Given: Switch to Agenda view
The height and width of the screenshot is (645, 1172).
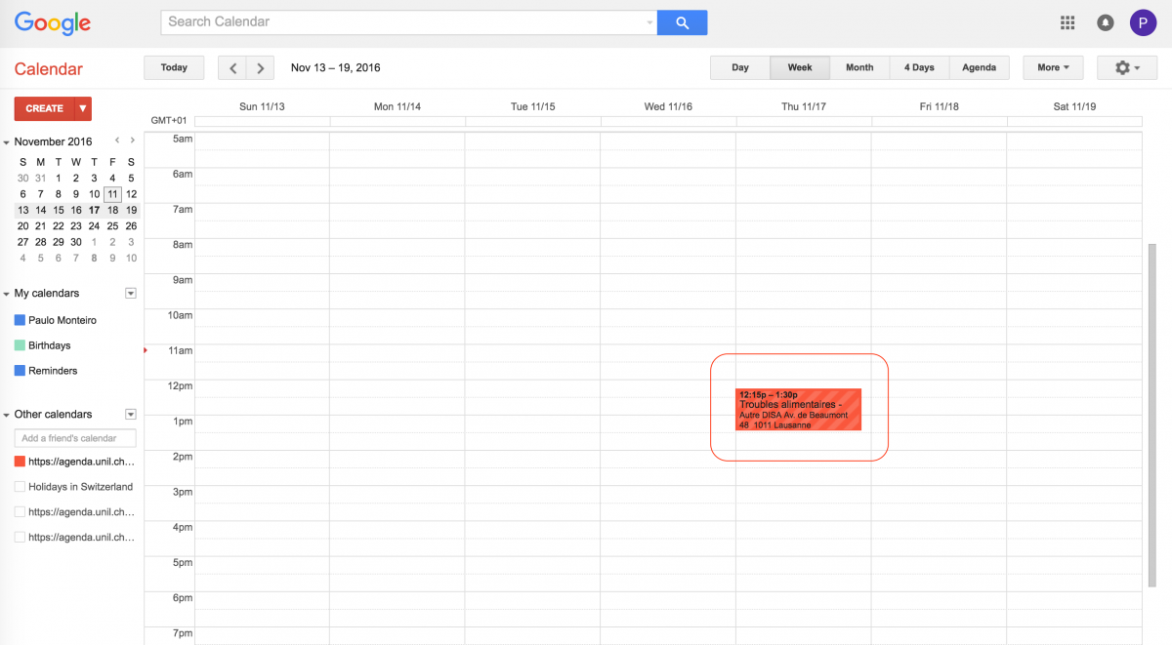Looking at the screenshot, I should pos(979,67).
